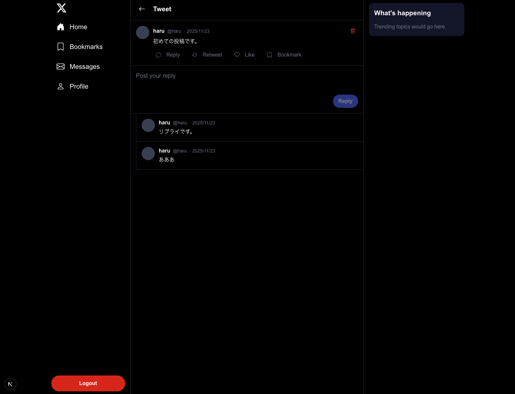515x394 pixels.
Task: Click the Tweet page heading
Action: coord(162,9)
